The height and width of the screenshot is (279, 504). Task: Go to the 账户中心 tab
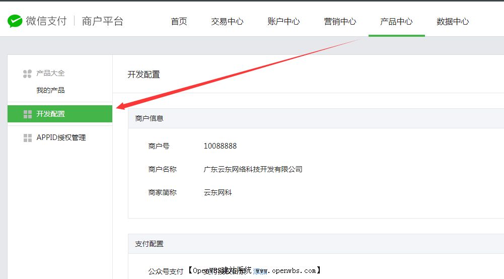[283, 21]
